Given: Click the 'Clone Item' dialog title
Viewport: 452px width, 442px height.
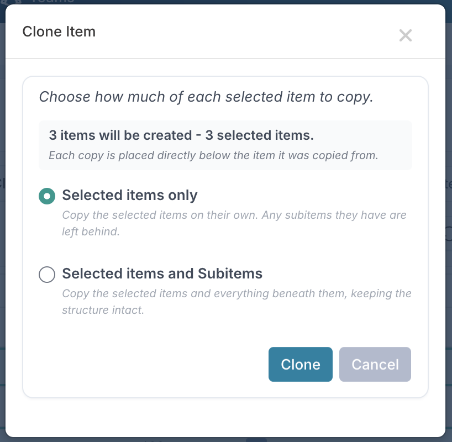Looking at the screenshot, I should pyautogui.click(x=59, y=31).
